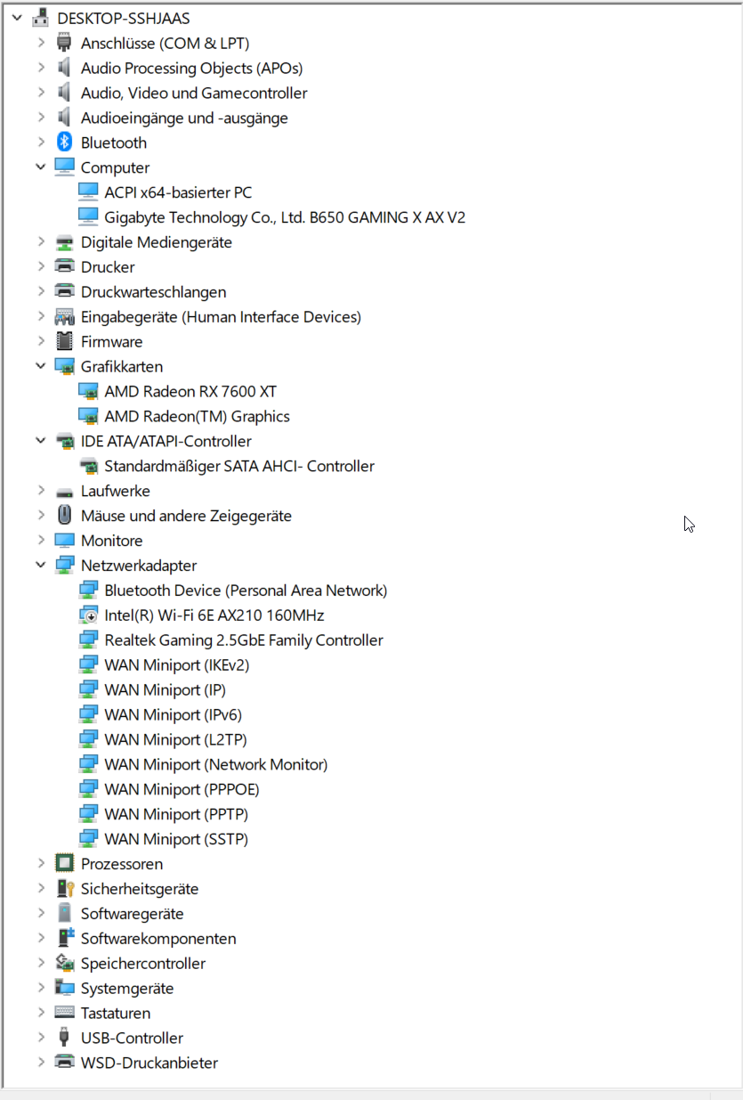Click the Drucker printer icon

click(x=64, y=266)
